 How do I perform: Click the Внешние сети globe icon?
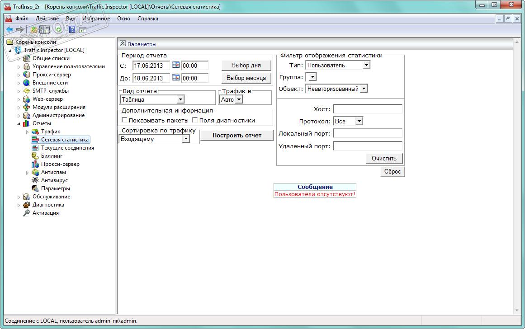[27, 83]
